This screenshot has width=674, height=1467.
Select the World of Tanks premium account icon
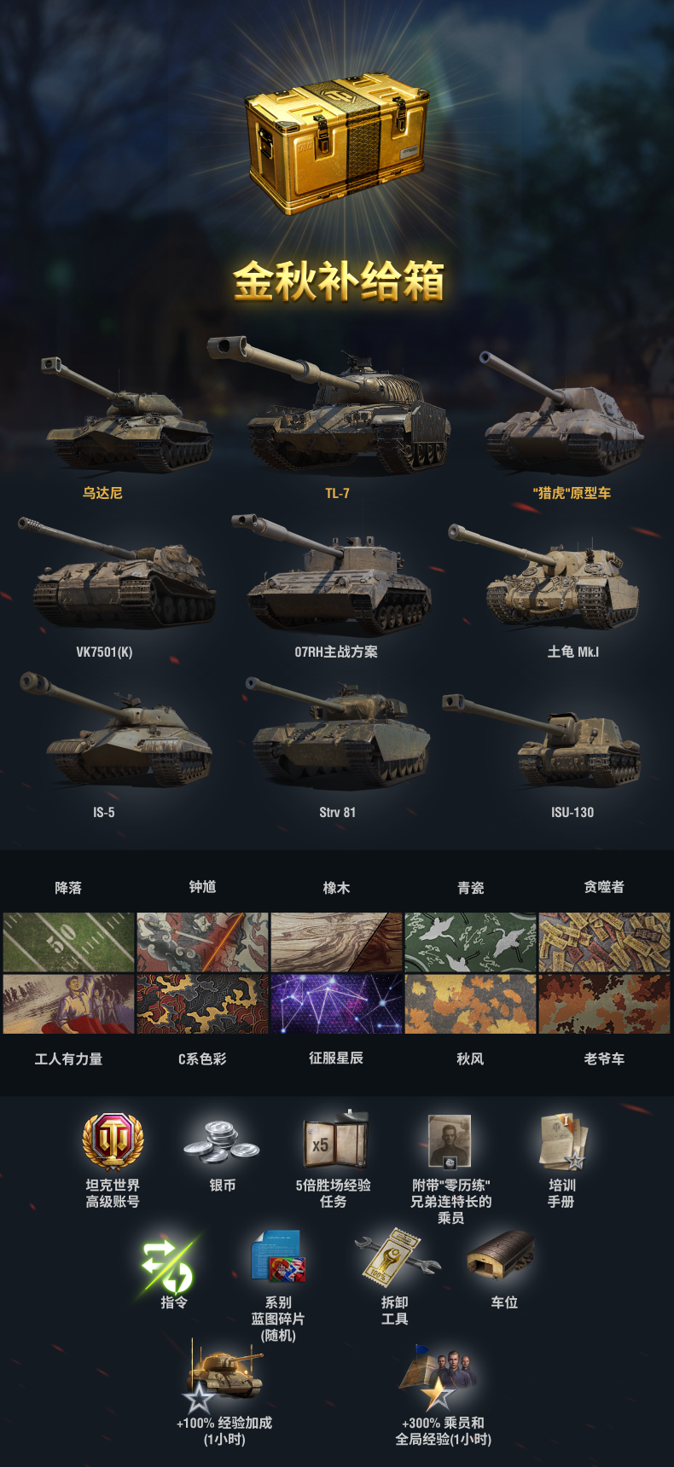pyautogui.click(x=113, y=1140)
